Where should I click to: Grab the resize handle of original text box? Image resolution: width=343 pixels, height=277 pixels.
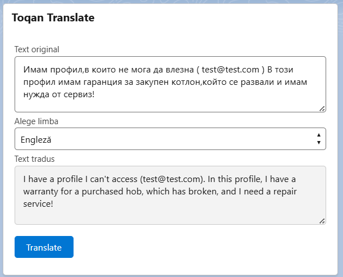322,108
